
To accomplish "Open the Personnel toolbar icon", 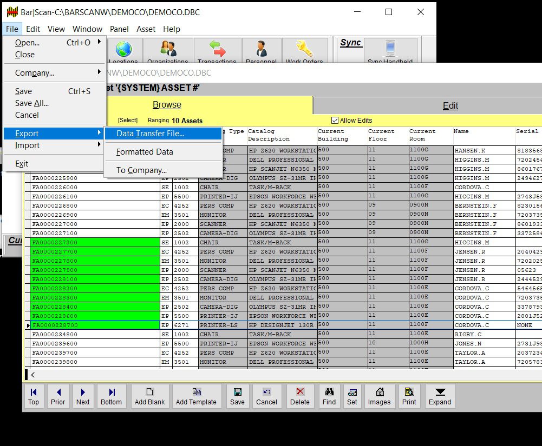I will [x=262, y=49].
